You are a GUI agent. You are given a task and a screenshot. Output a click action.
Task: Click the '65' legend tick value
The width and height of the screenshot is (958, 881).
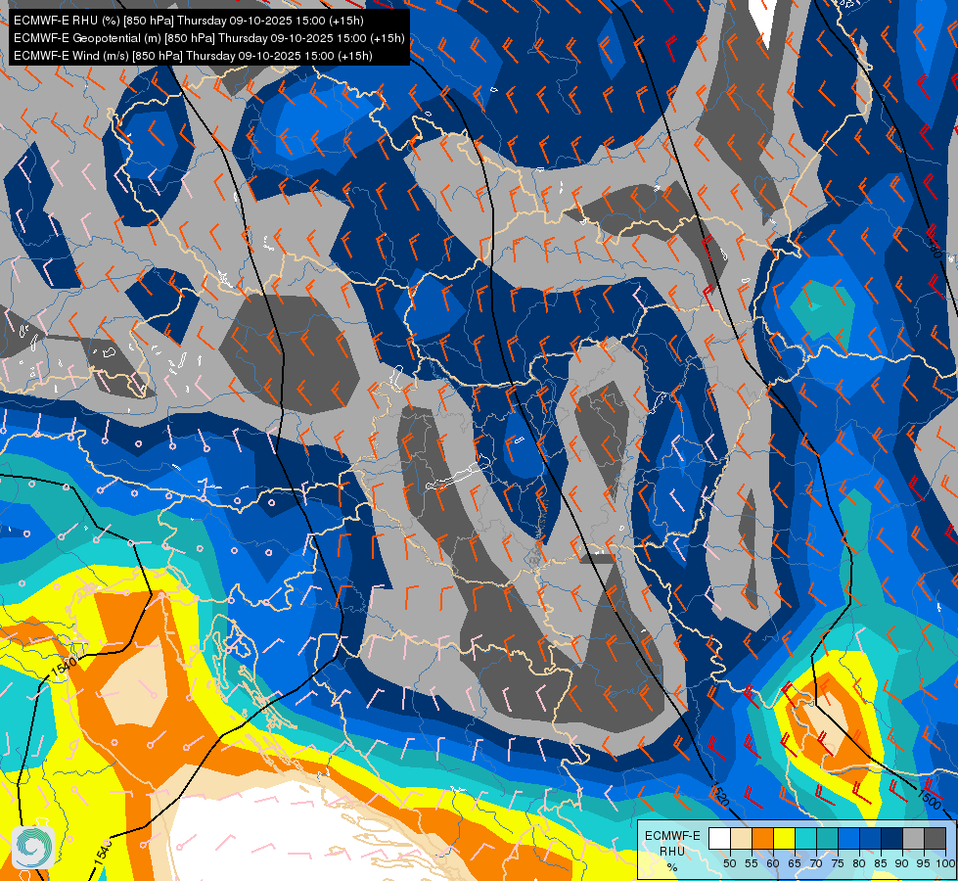tap(795, 863)
